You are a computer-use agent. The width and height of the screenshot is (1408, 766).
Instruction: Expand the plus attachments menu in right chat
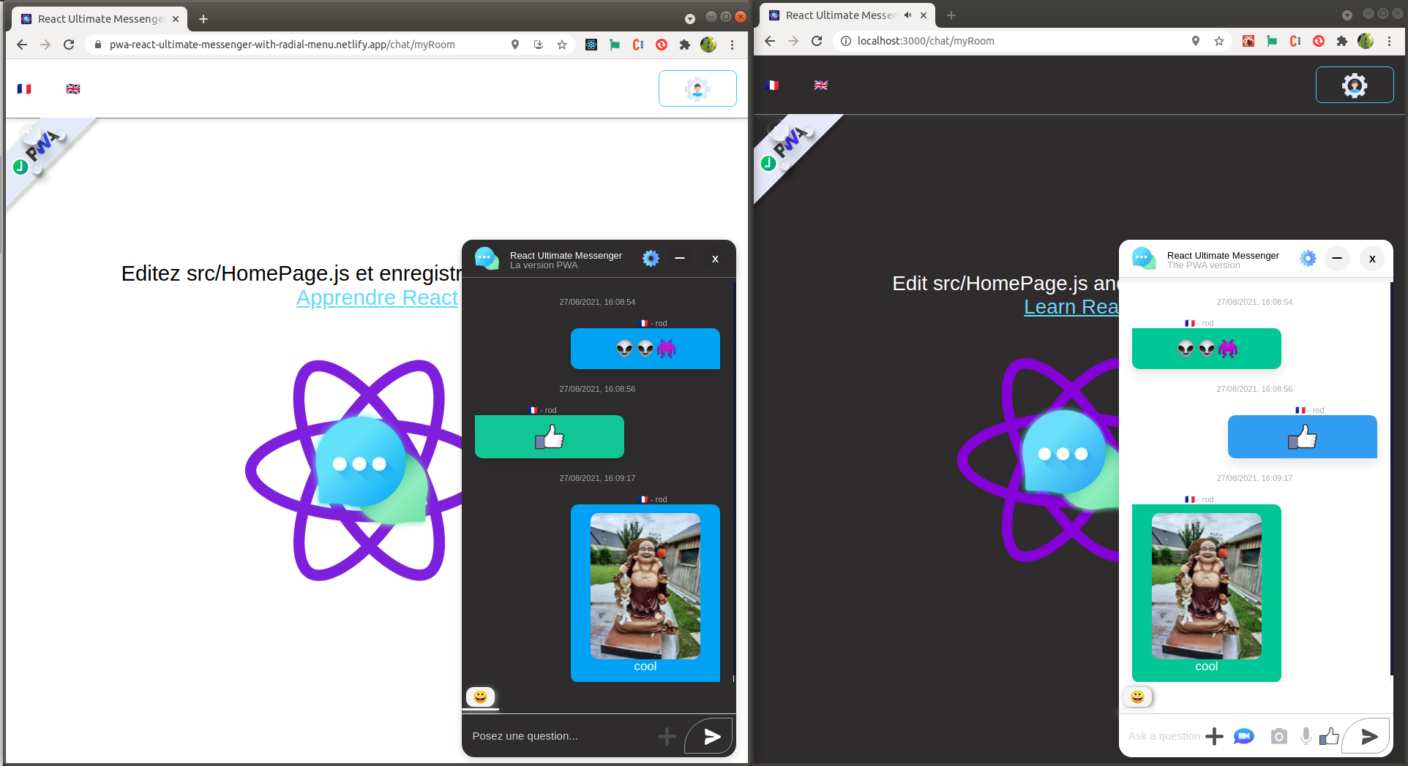tap(1214, 736)
